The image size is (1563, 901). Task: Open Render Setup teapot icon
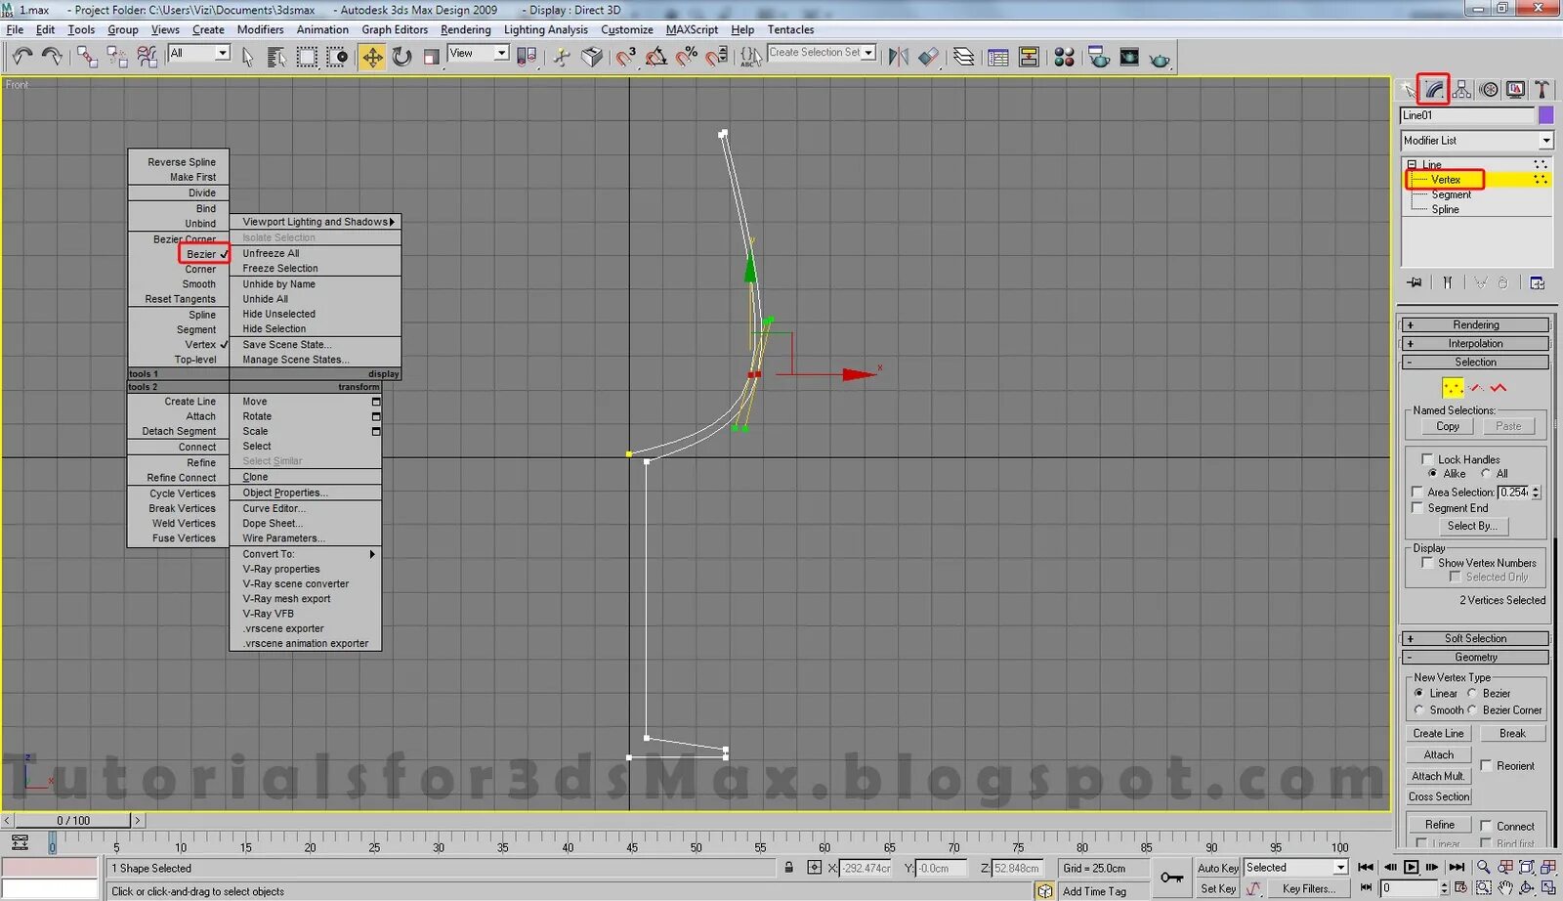click(x=1099, y=57)
